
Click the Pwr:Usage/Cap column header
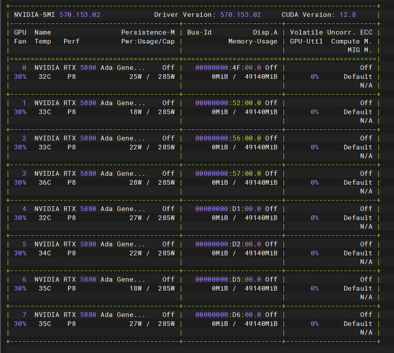tap(148, 42)
